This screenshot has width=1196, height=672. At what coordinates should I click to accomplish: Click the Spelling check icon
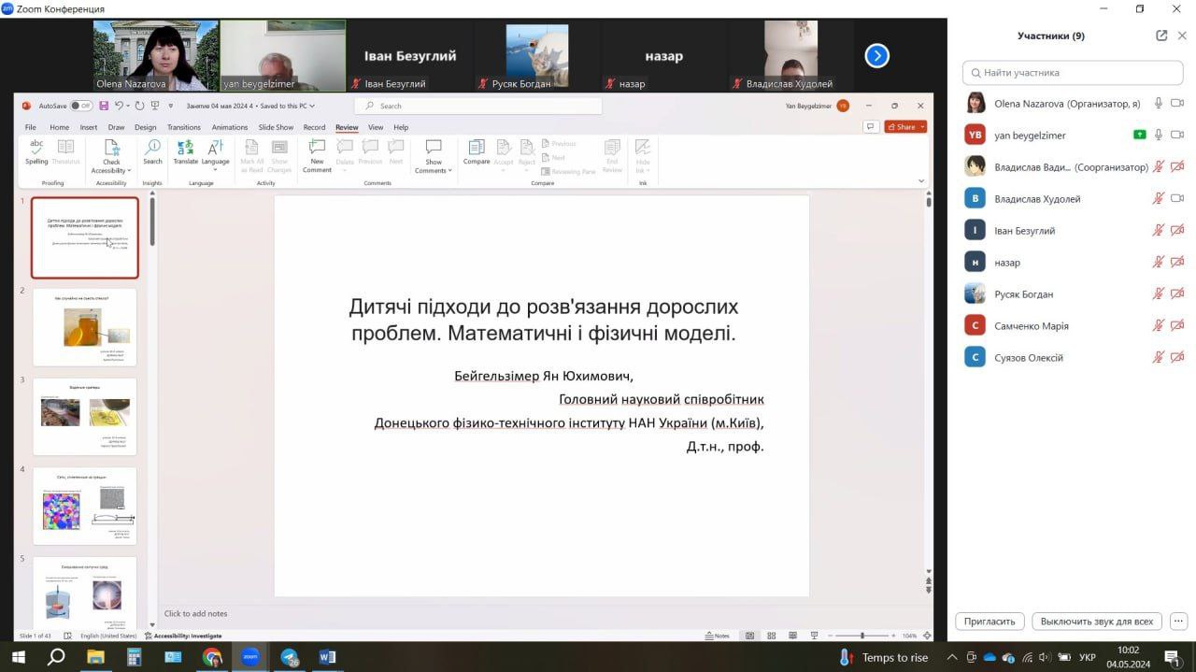click(x=36, y=151)
